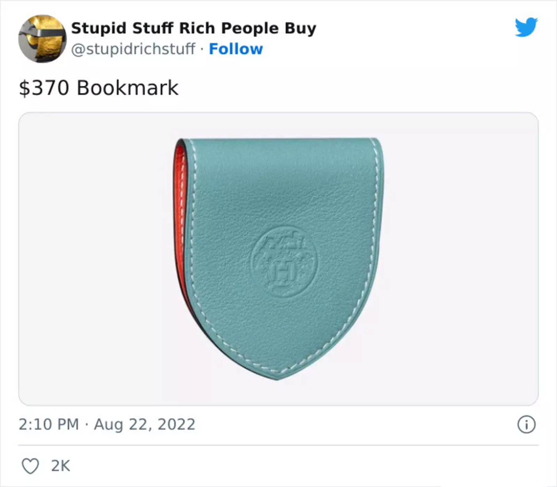Click the @stupidrichstuff handle
This screenshot has width=557, height=487.
[133, 49]
